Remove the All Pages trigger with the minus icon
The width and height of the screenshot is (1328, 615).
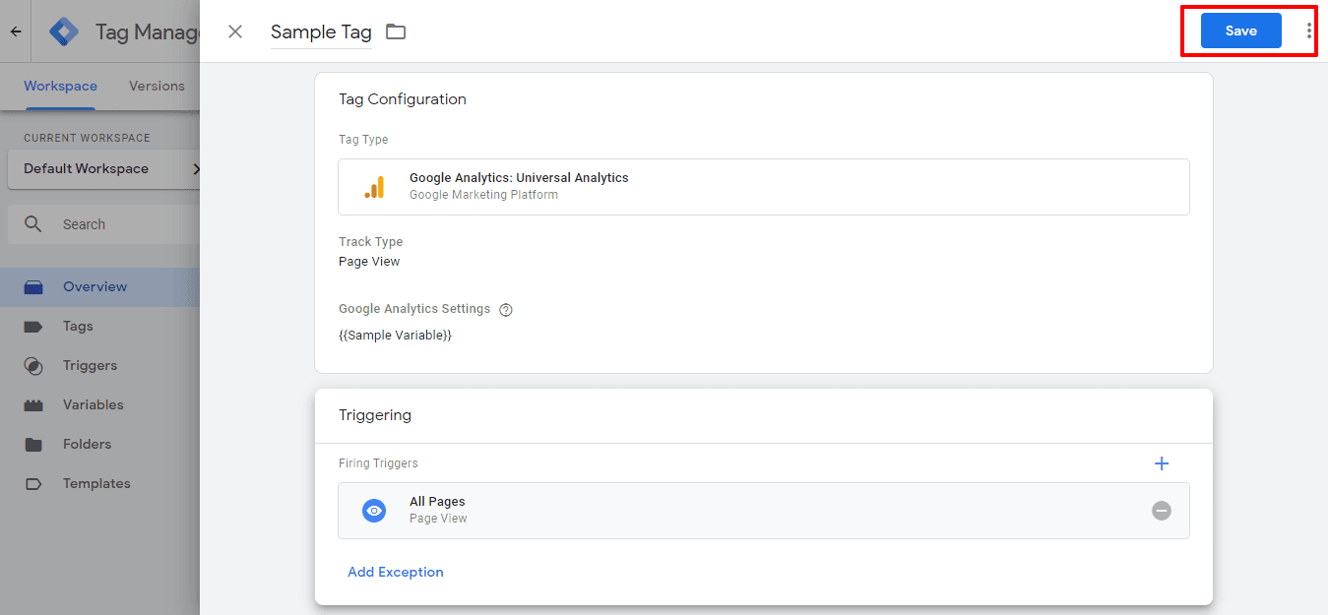[x=1162, y=511]
